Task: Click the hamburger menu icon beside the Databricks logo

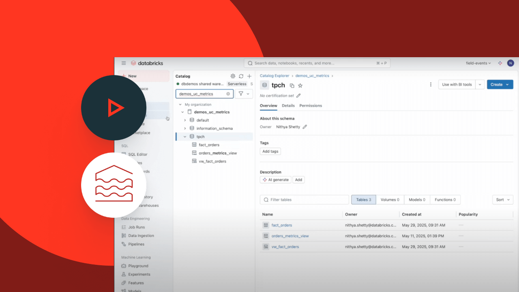Action: [124, 63]
